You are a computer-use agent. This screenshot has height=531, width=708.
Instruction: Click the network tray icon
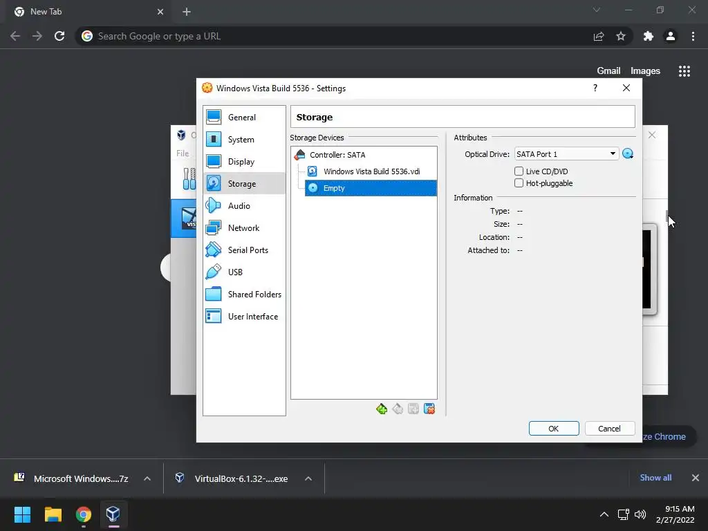(x=624, y=514)
